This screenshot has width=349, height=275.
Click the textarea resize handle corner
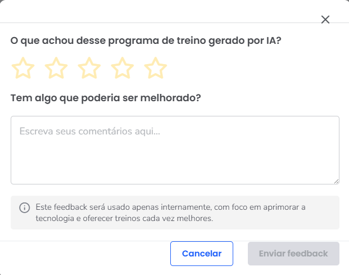336,181
